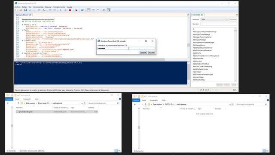This screenshot has height=155, width=275.
Task: Switch backuptemp to details view toggle
Action: pyautogui.click(x=264, y=151)
